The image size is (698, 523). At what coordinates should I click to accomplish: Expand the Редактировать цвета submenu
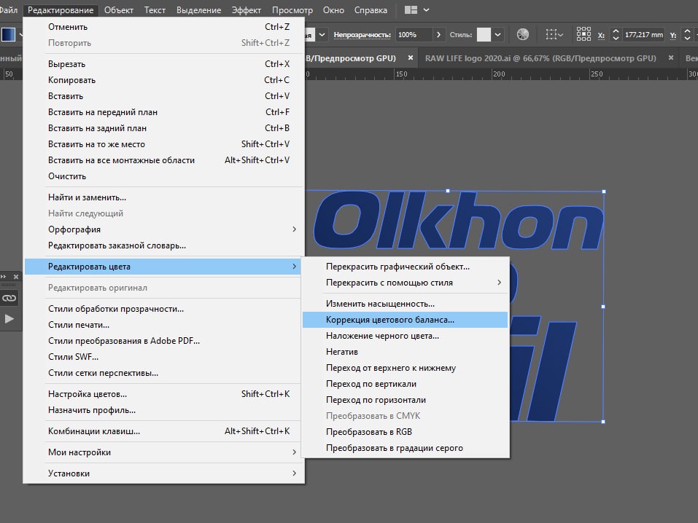[x=163, y=267]
